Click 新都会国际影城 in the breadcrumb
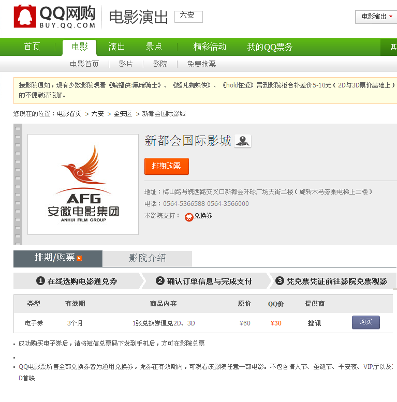 (164, 114)
